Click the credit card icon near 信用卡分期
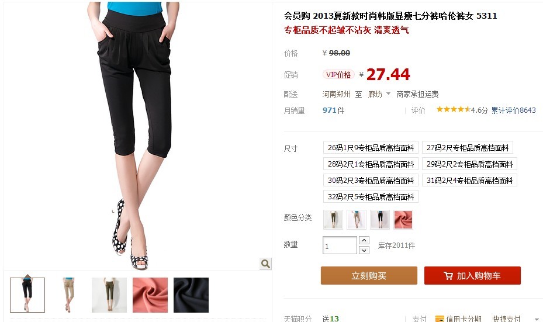Image resolution: width=543 pixels, height=322 pixels. [x=440, y=318]
